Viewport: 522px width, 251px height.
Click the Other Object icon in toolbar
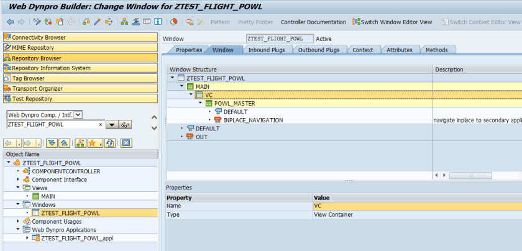click(x=60, y=22)
